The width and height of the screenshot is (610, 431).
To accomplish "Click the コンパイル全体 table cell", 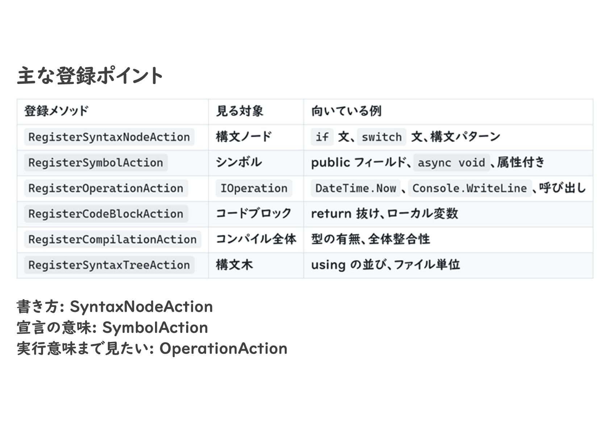I will pyautogui.click(x=256, y=239).
